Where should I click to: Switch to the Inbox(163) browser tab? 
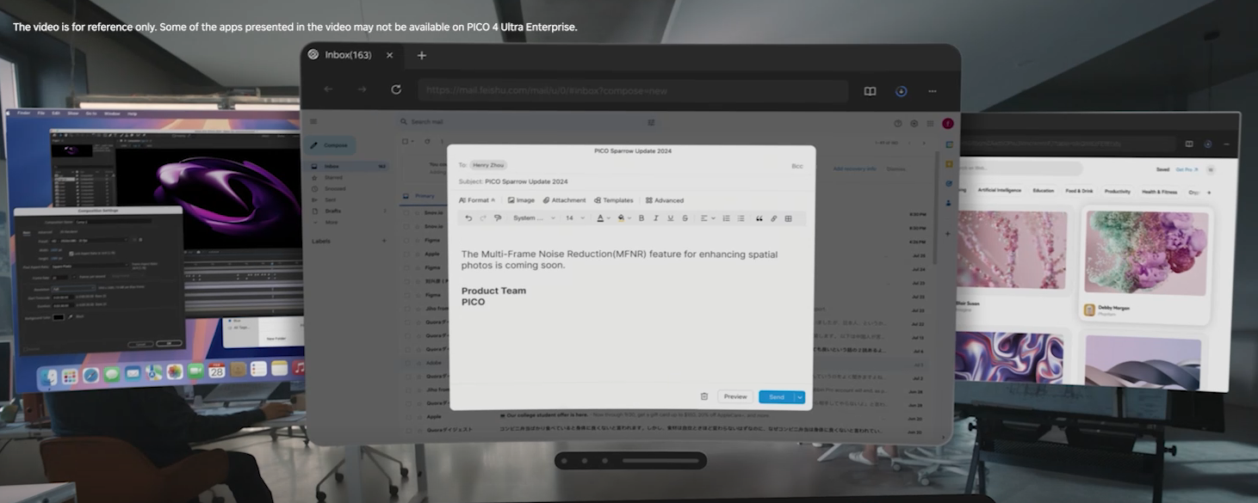pyautogui.click(x=348, y=55)
